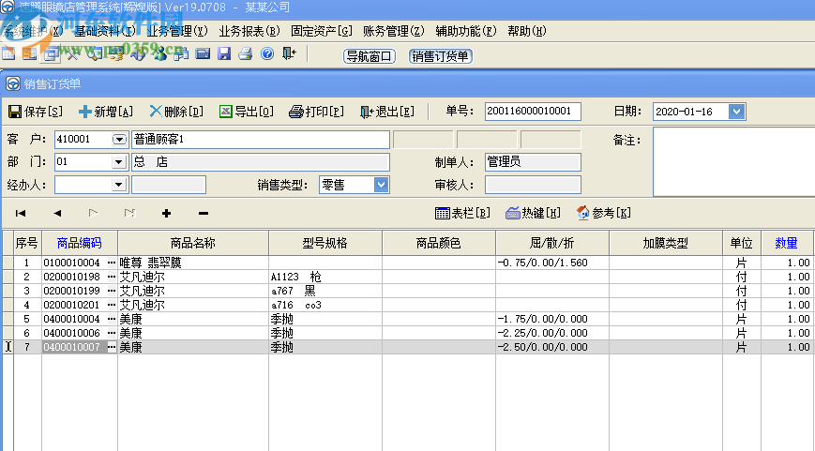Open help with the blue question mark icon
Image resolution: width=815 pixels, height=451 pixels.
(x=267, y=53)
